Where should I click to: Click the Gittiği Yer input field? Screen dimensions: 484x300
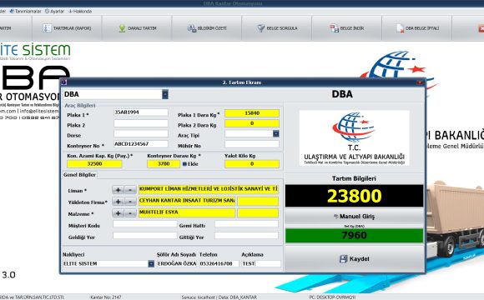coord(246,236)
